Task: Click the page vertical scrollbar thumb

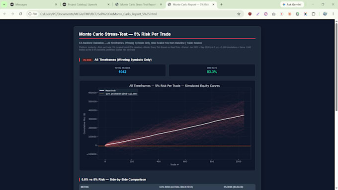Action: tap(336, 66)
